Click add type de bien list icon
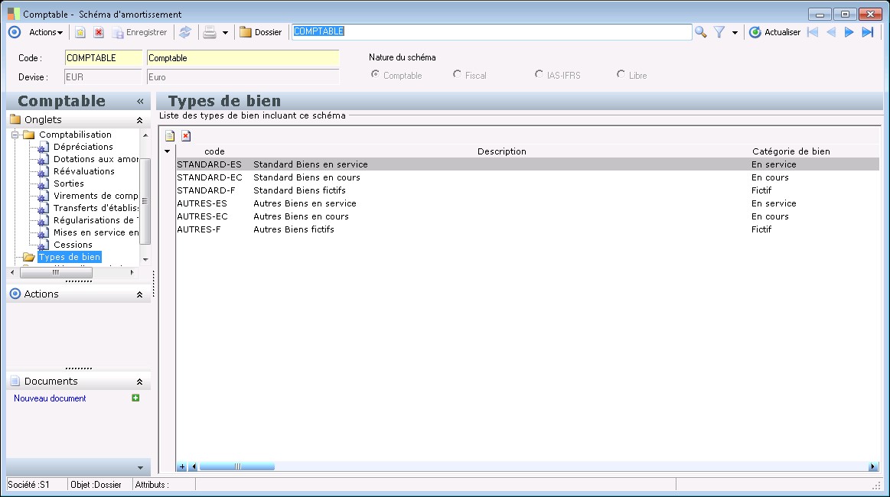 tap(170, 135)
